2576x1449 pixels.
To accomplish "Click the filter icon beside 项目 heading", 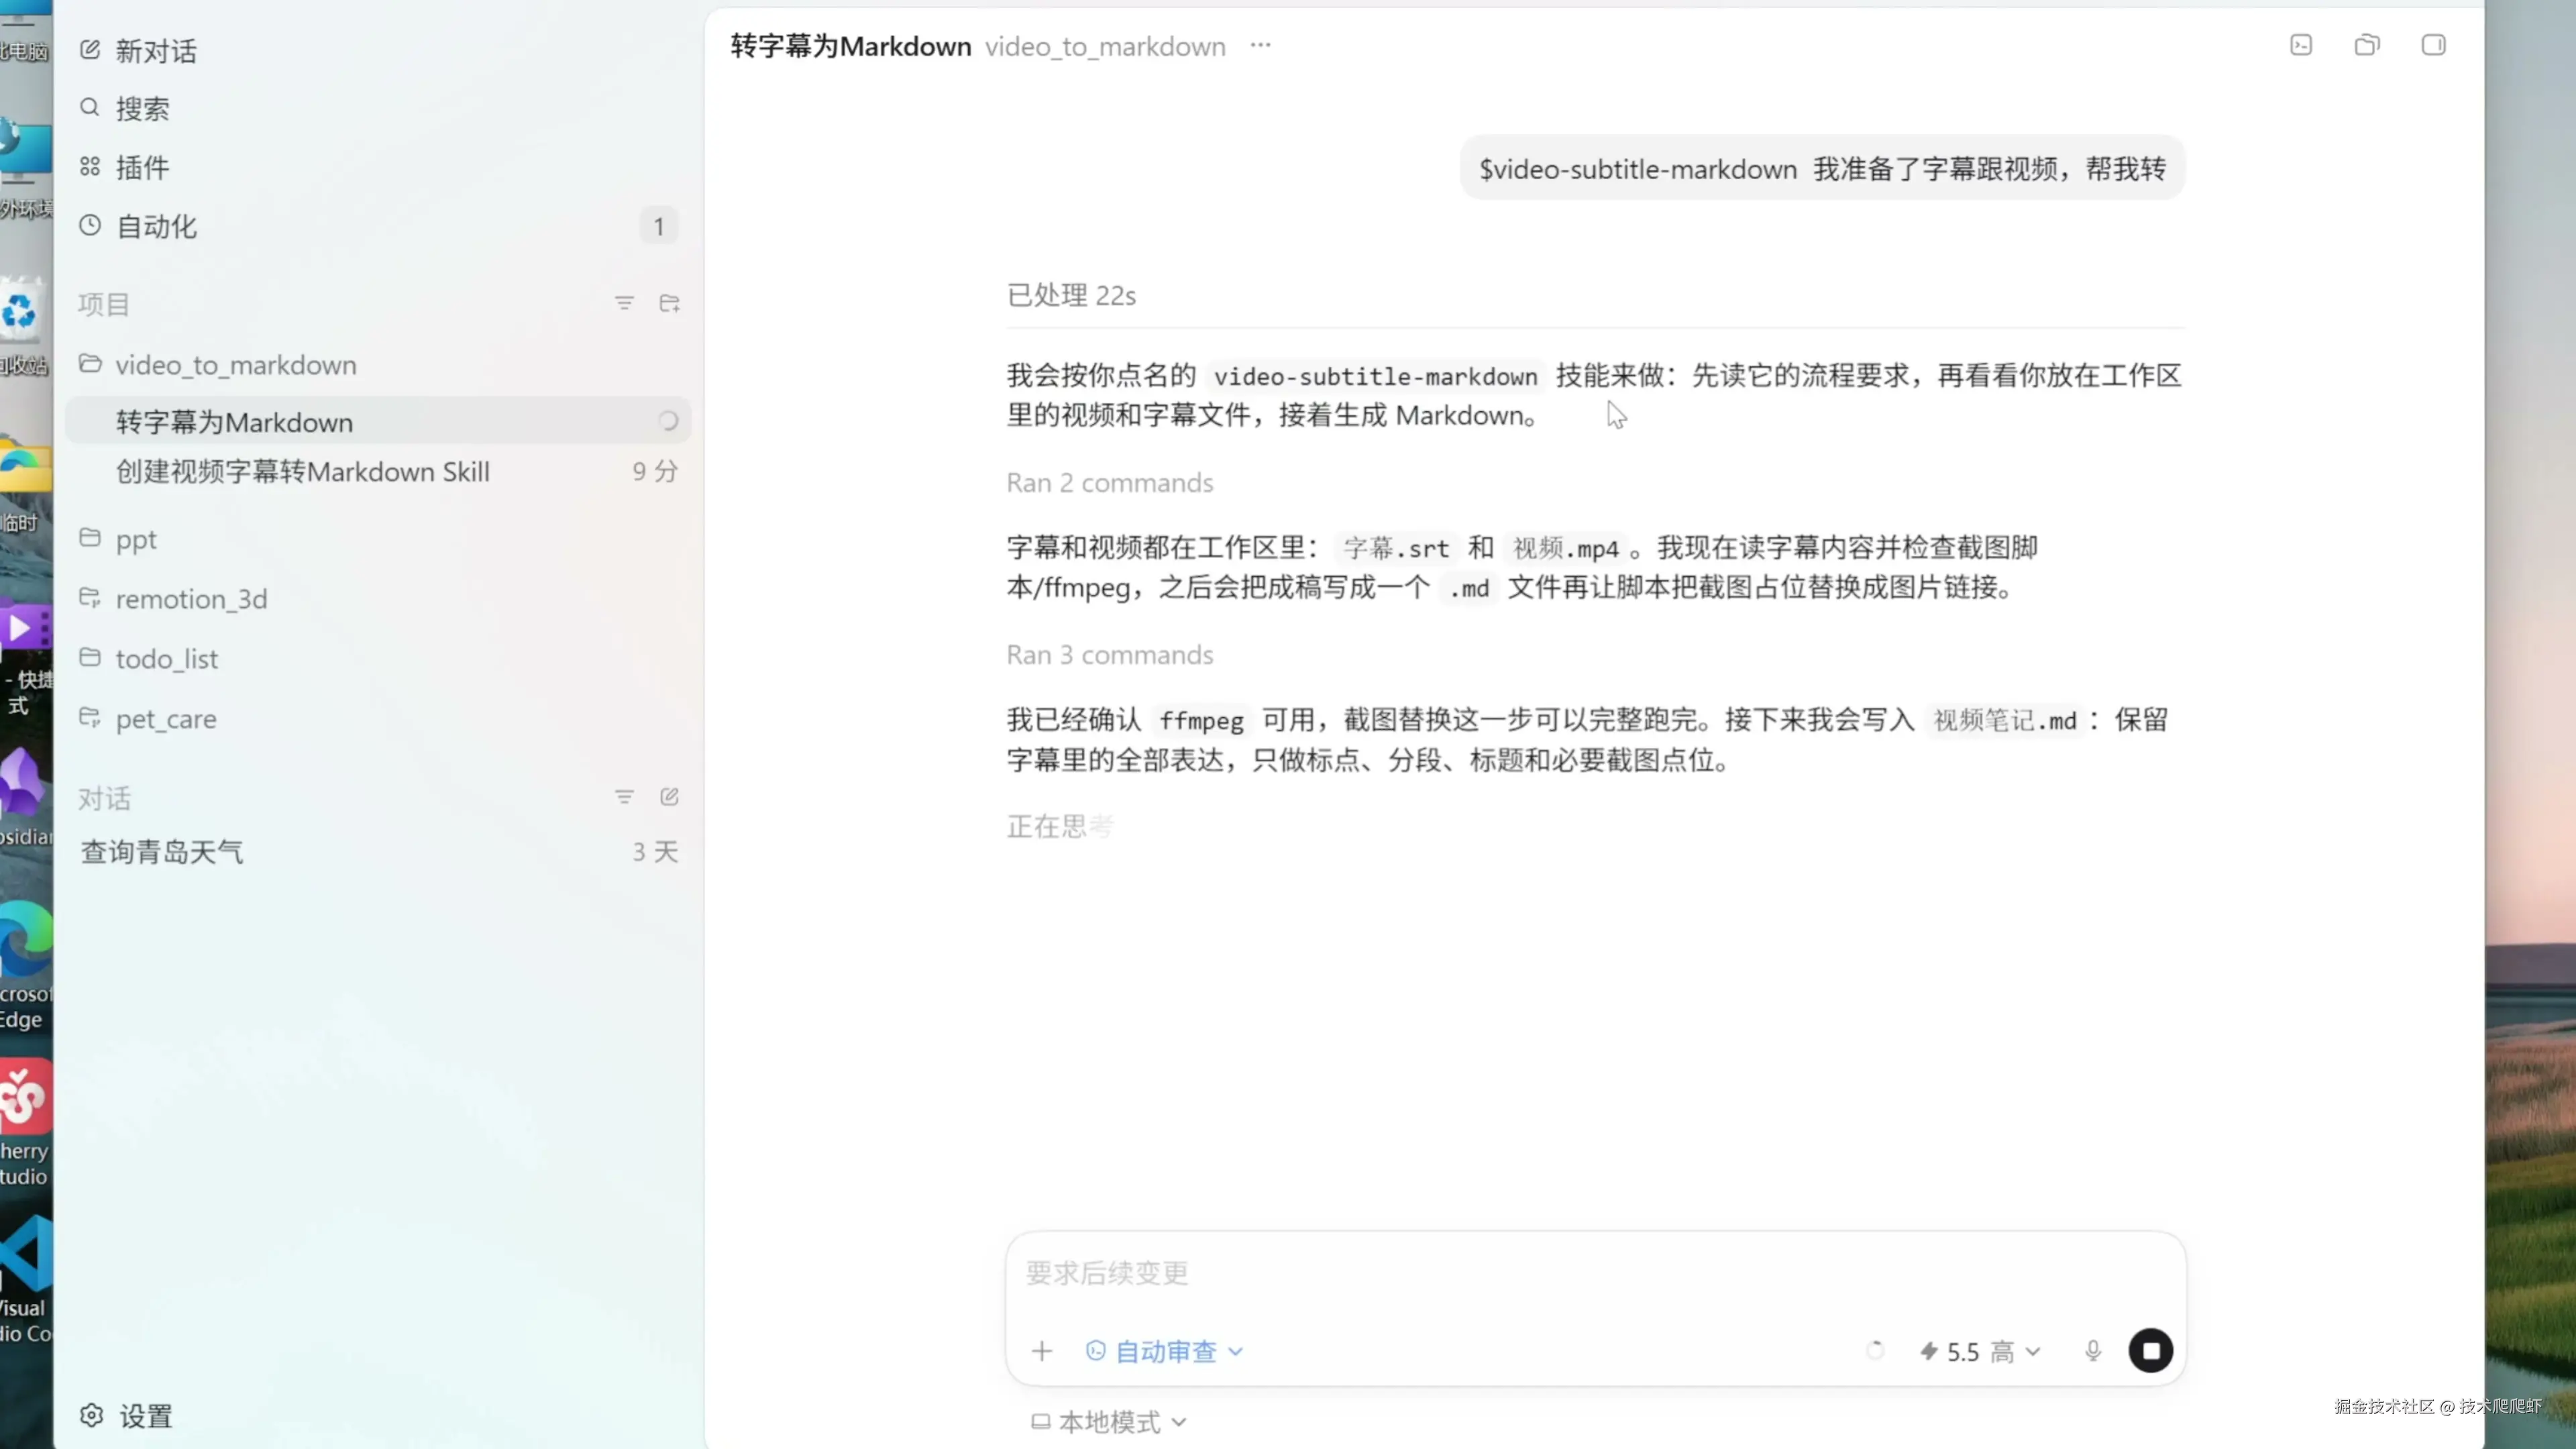I will pos(624,303).
